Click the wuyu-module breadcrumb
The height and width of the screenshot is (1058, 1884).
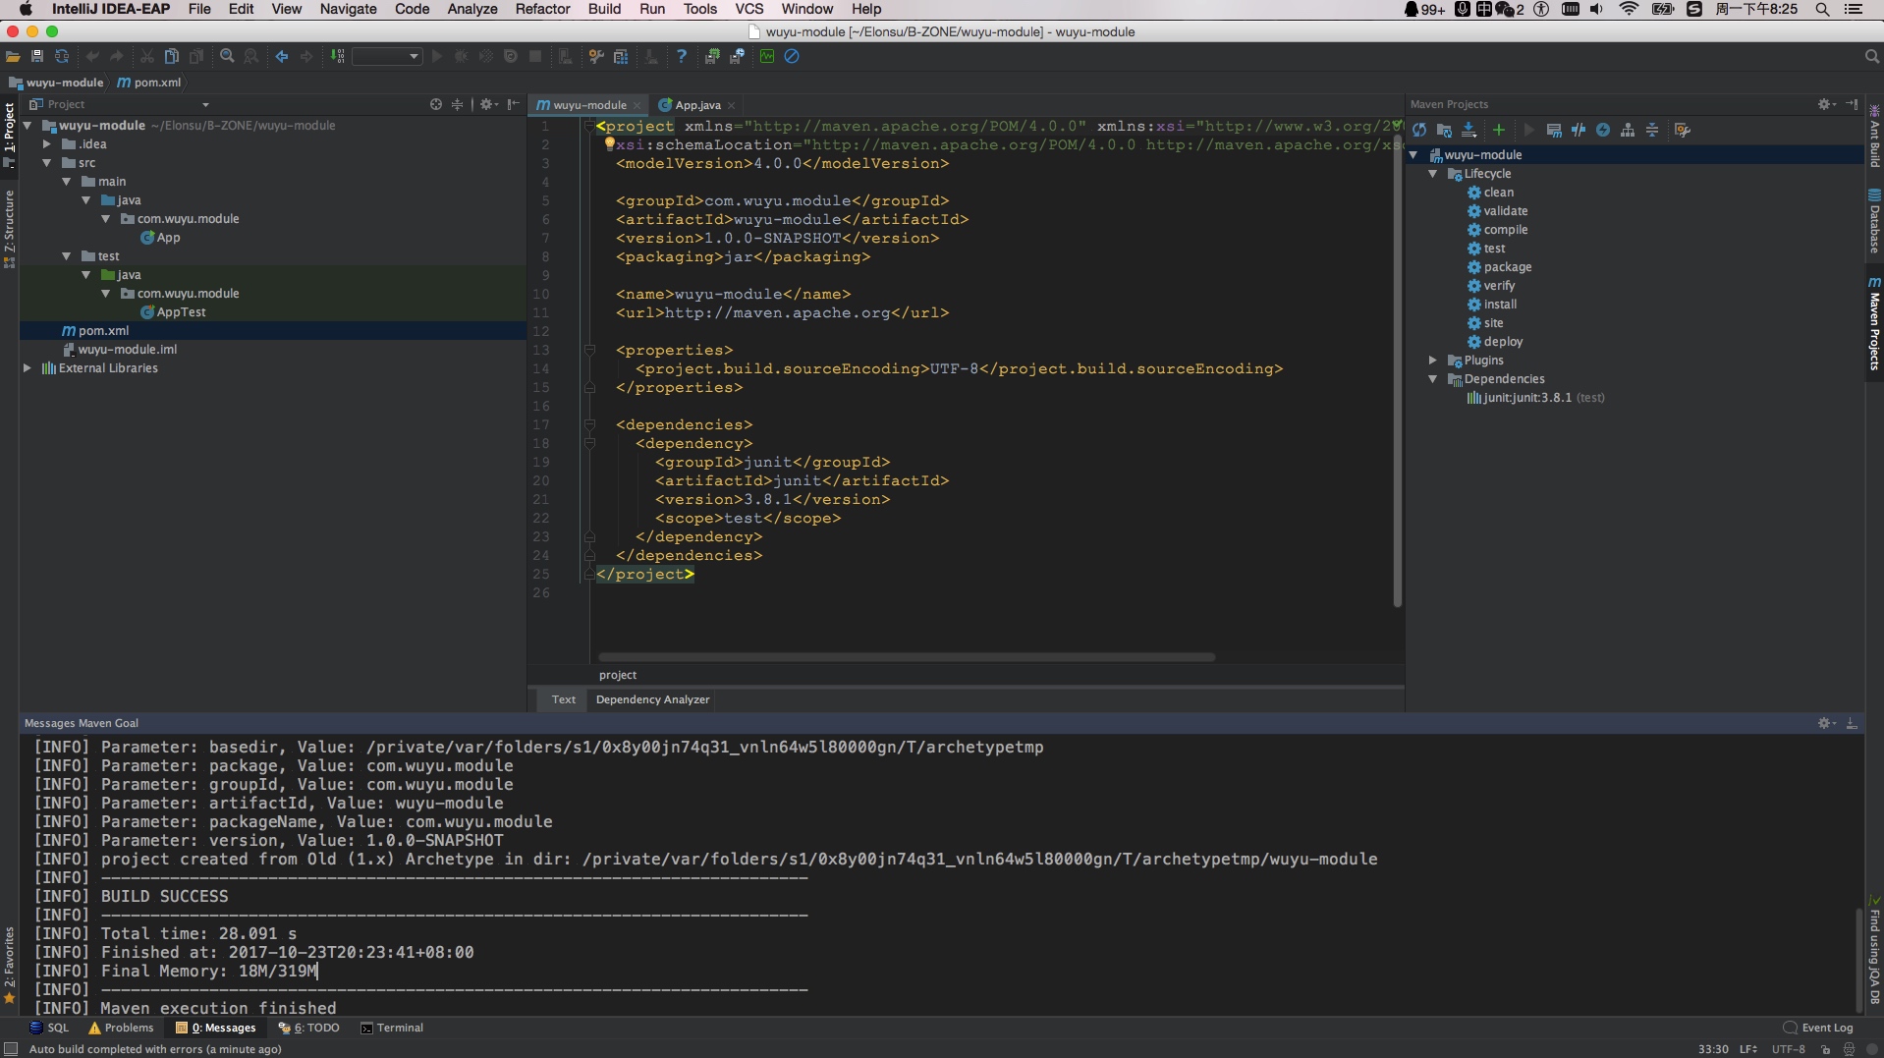[x=56, y=83]
